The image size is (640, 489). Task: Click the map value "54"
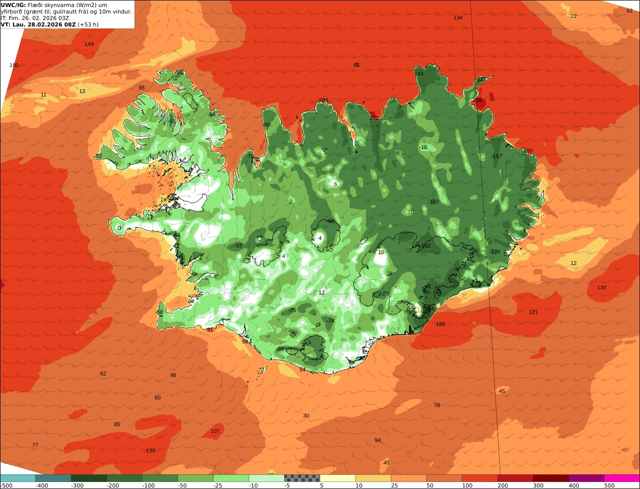pyautogui.click(x=302, y=370)
